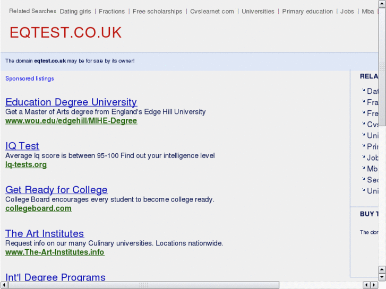Open Education Degree University listing

click(71, 102)
